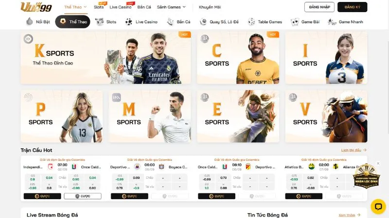Open the V Sports horse racing card
The width and height of the screenshot is (389, 218).
pos(326,116)
